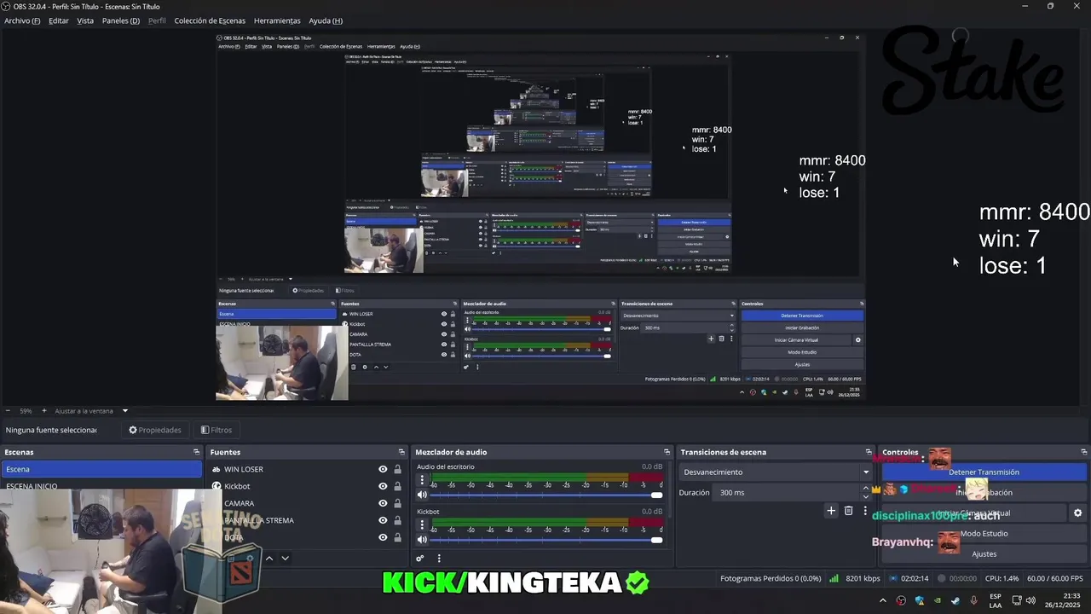
Task: Undock the Escenas panel
Action: pyautogui.click(x=197, y=452)
